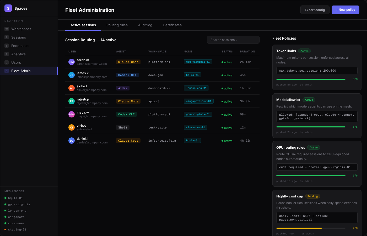Open the Audit log tab
The height and width of the screenshot is (236, 367).
[145, 25]
